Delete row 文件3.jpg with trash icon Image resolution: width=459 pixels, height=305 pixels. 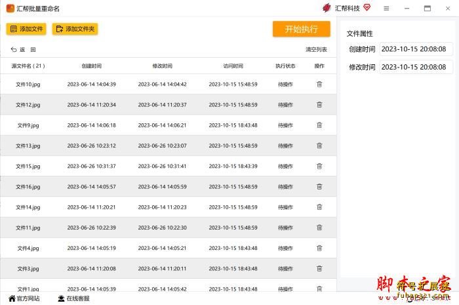coord(319,269)
